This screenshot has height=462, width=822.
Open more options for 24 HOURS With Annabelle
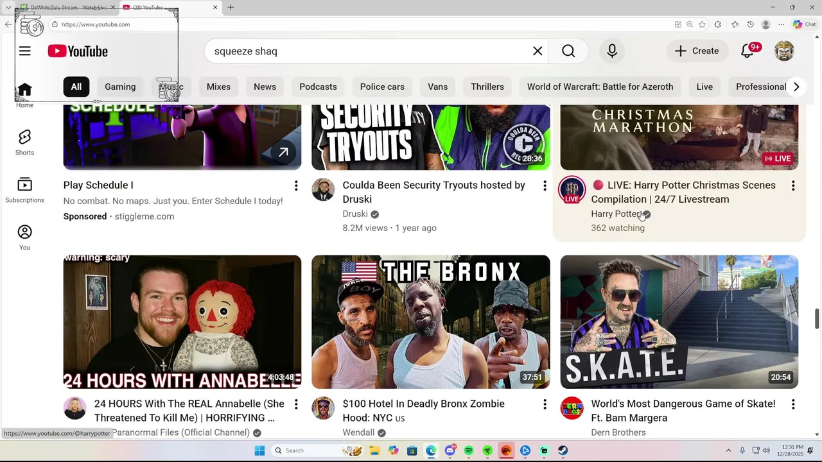[296, 404]
